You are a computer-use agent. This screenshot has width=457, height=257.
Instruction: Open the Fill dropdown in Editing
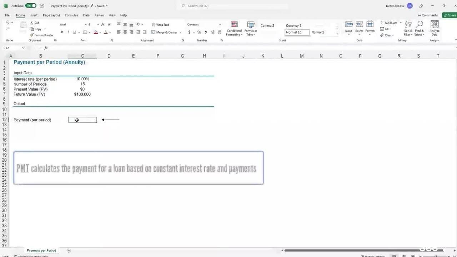point(386,29)
